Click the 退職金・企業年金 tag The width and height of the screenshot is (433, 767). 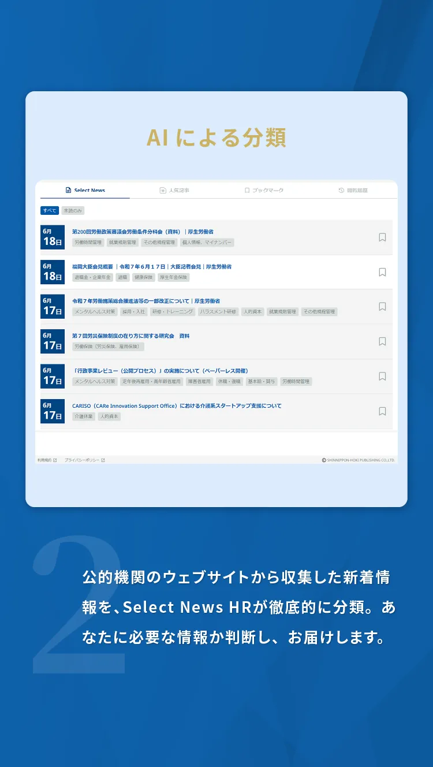pyautogui.click(x=92, y=277)
